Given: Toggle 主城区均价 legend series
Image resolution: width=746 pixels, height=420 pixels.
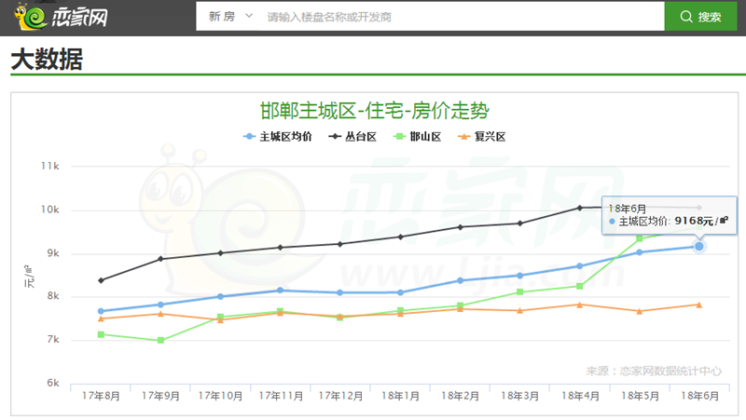Looking at the screenshot, I should tap(277, 137).
